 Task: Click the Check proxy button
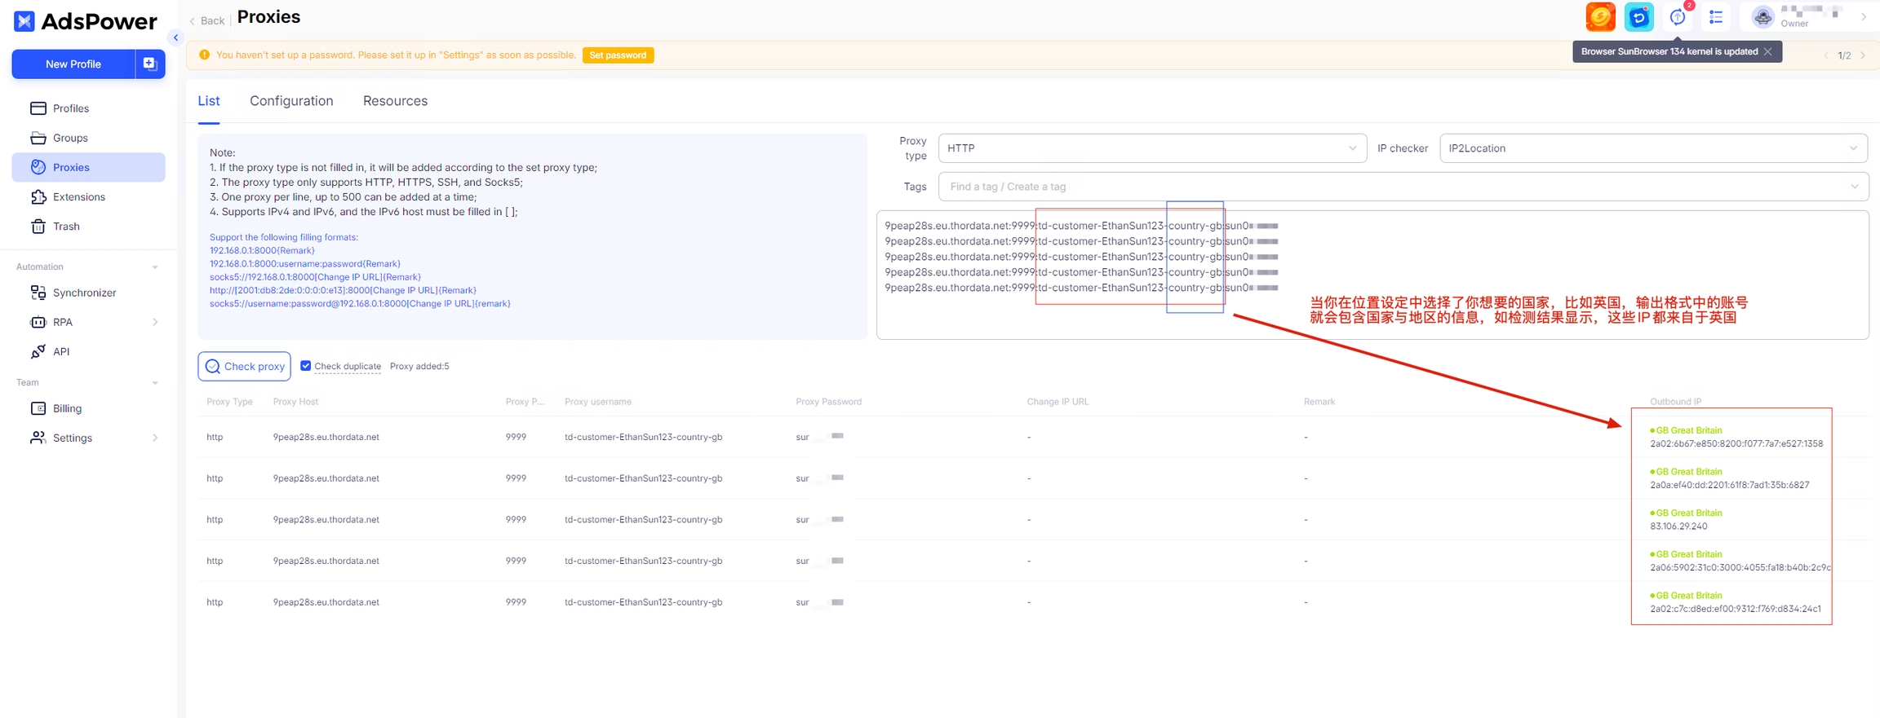(x=244, y=367)
